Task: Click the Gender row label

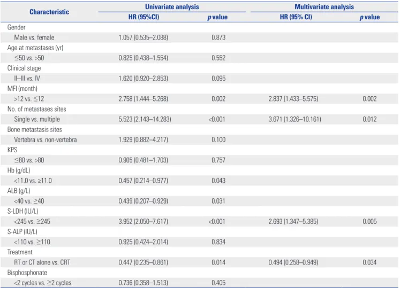Action: tap(16, 27)
